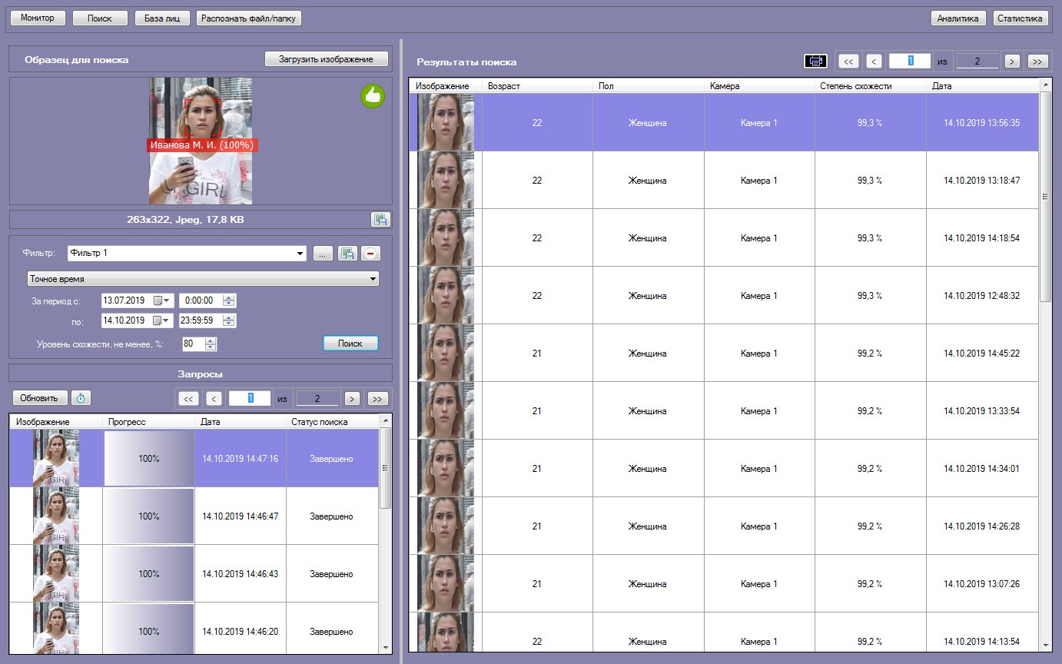Click the Обновить button

(x=39, y=398)
